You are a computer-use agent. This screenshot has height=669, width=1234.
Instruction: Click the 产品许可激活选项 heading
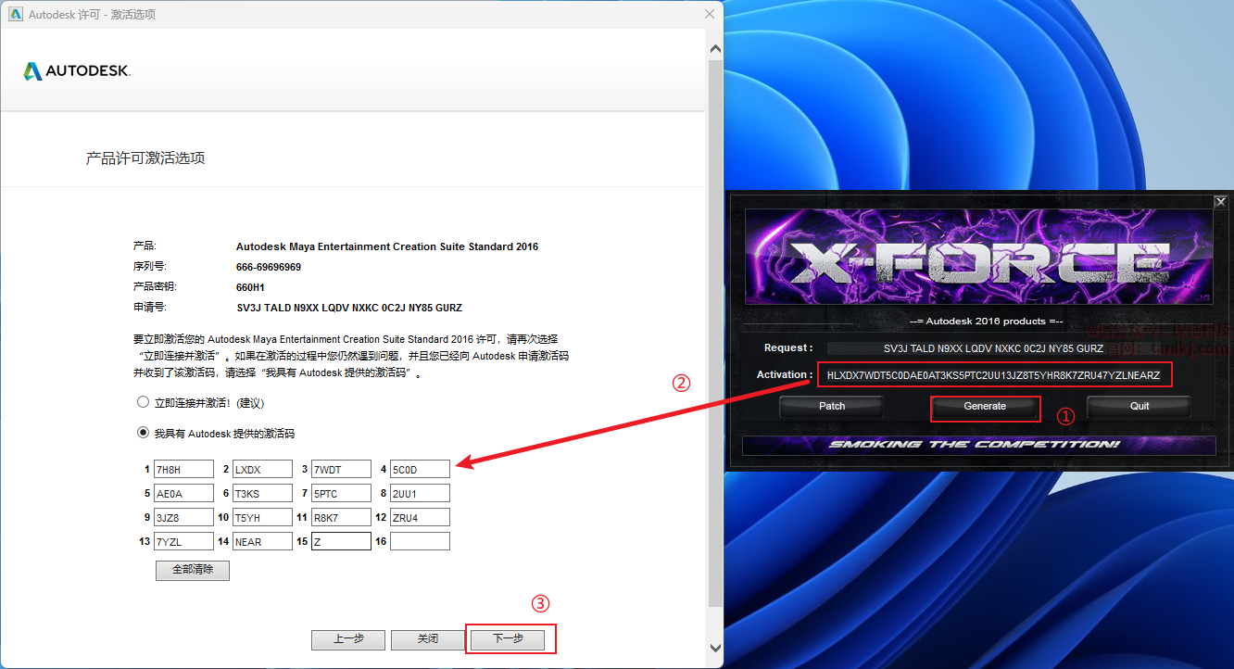point(145,158)
